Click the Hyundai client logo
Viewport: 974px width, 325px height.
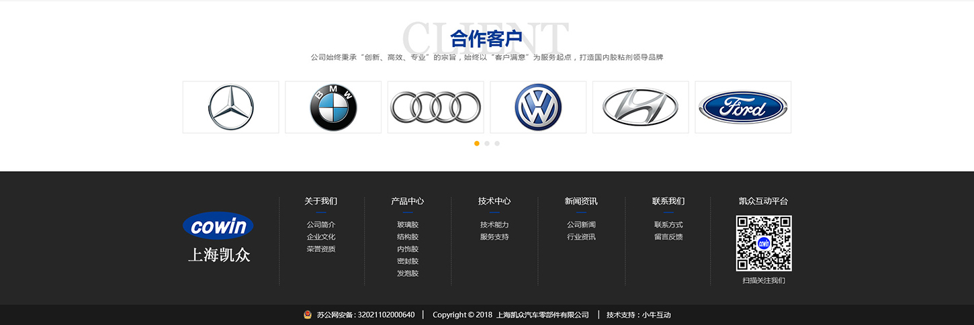click(x=640, y=107)
